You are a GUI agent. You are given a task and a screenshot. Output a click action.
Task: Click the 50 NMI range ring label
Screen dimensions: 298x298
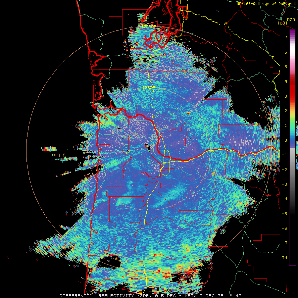click(x=149, y=87)
